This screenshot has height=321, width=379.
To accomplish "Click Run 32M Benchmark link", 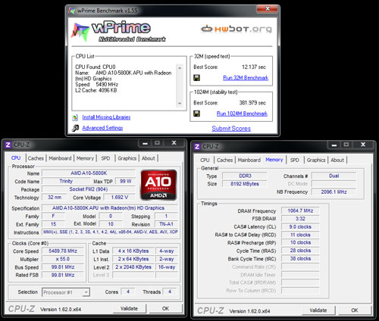I will [x=246, y=78].
